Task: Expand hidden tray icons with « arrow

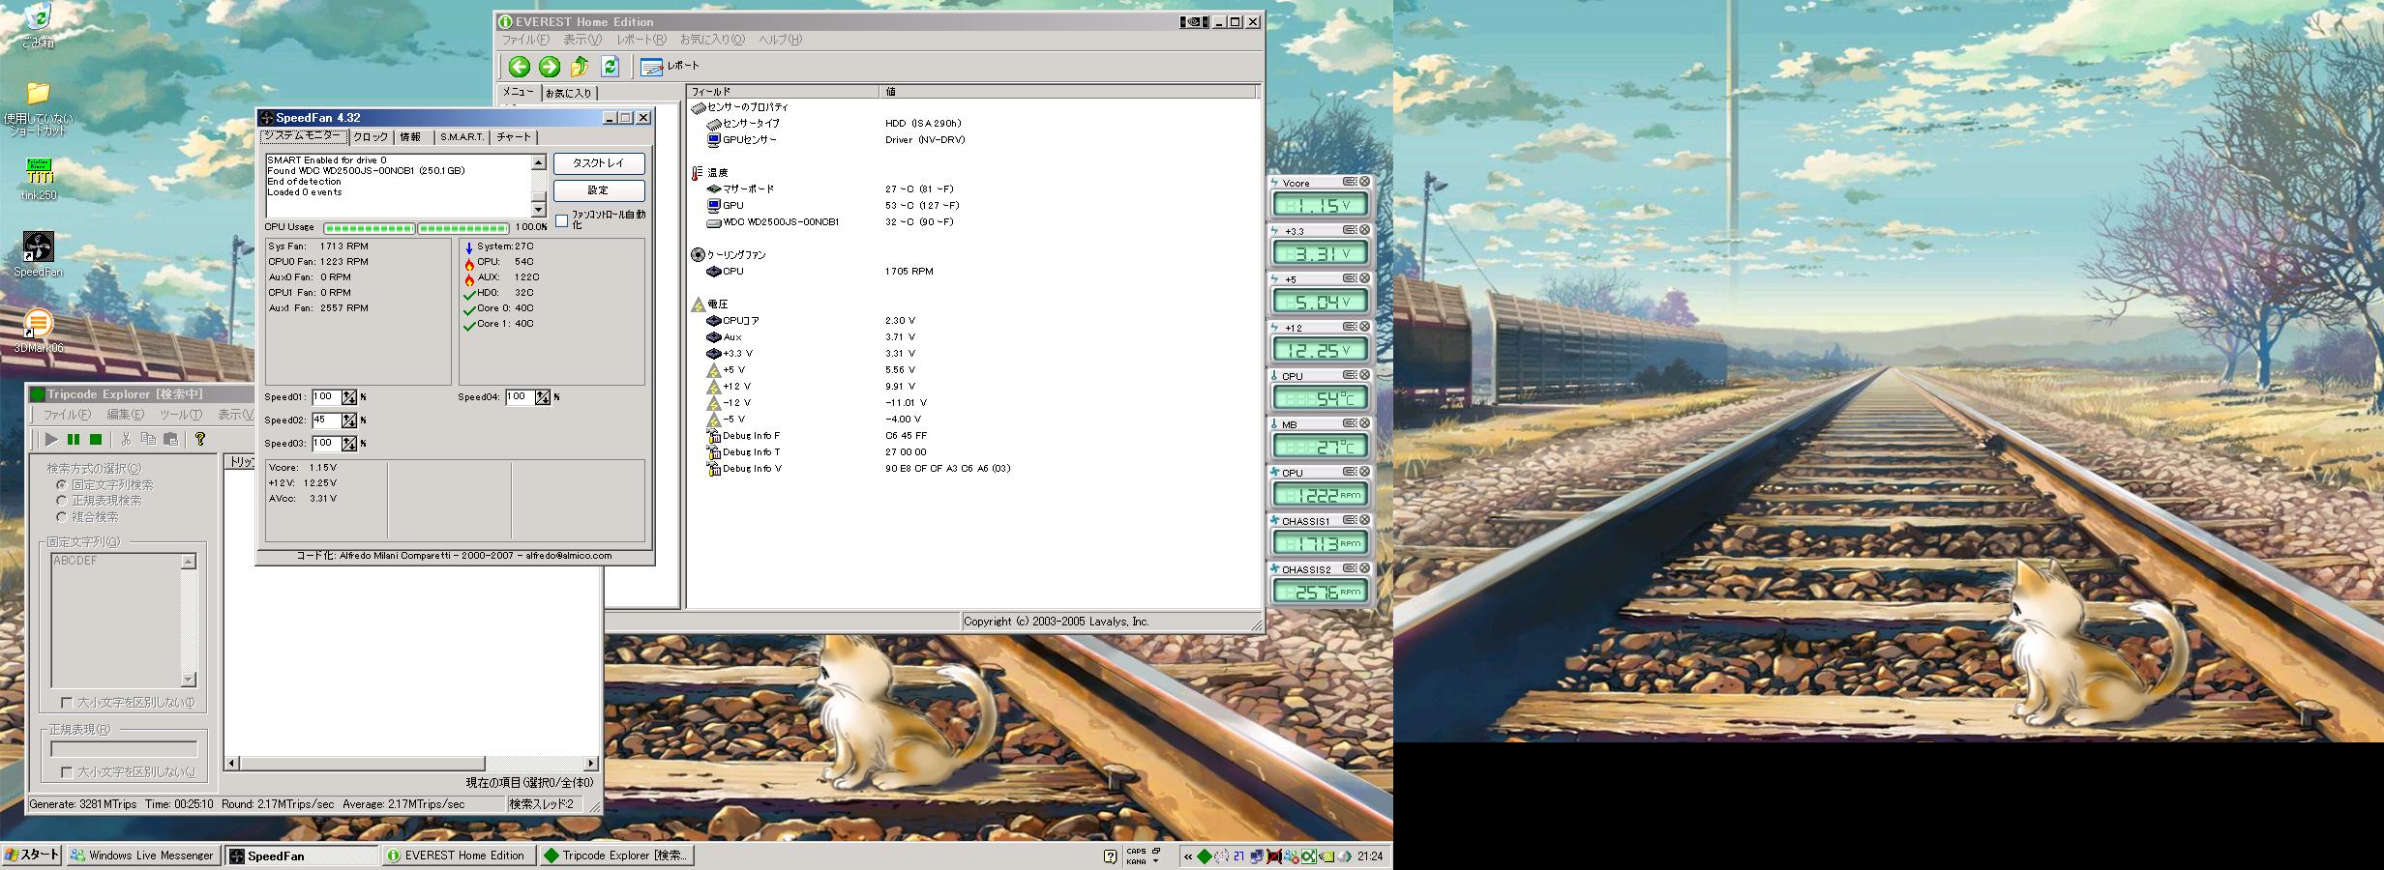Action: 1188,855
